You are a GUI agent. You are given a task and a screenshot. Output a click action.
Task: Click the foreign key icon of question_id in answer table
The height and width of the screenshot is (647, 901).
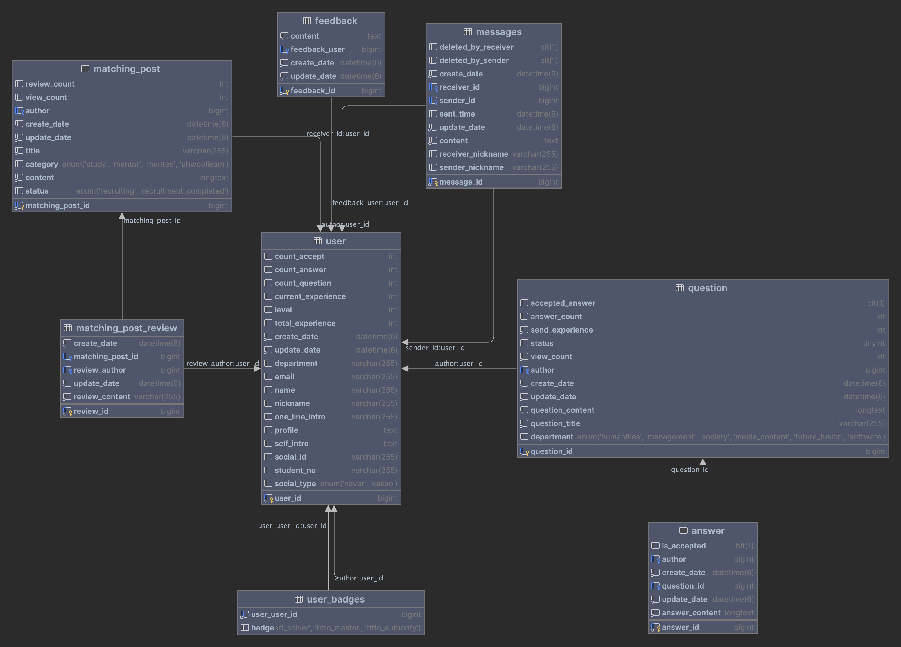pyautogui.click(x=656, y=586)
